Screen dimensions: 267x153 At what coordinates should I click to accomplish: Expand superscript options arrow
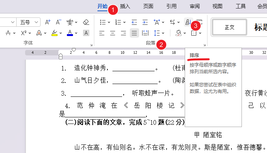click(x=30, y=33)
